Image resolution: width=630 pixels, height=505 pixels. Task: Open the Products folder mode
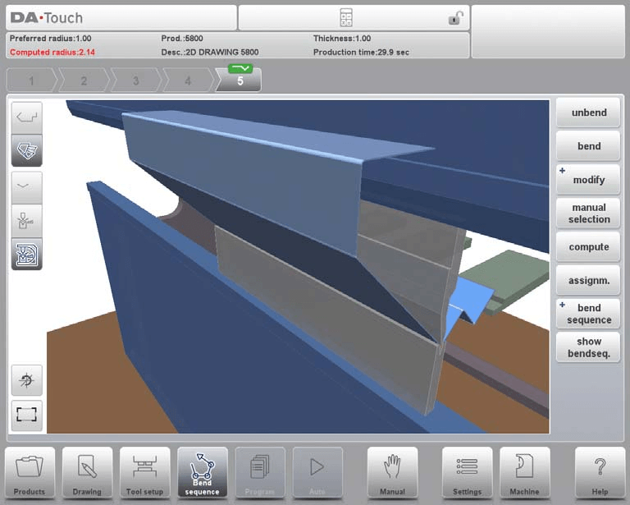pyautogui.click(x=30, y=473)
